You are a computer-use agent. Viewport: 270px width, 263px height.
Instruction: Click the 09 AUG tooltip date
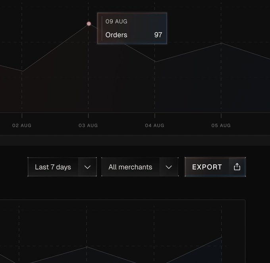pos(116,21)
